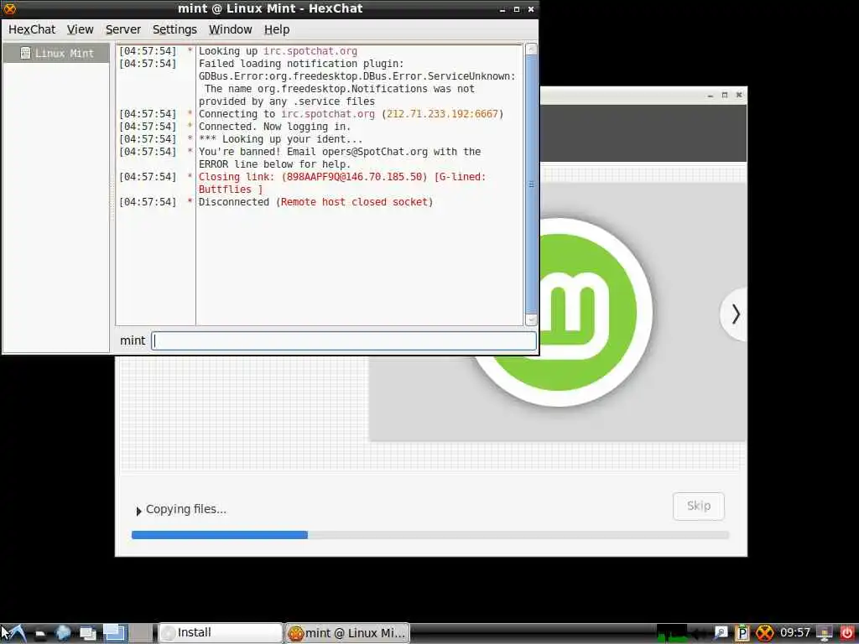Click the 09:57 clock
Viewport: 859px width, 644px height.
point(795,633)
